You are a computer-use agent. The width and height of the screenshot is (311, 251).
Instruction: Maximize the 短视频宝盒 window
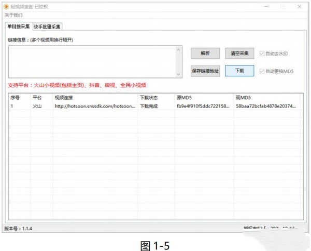pyautogui.click(x=282, y=7)
